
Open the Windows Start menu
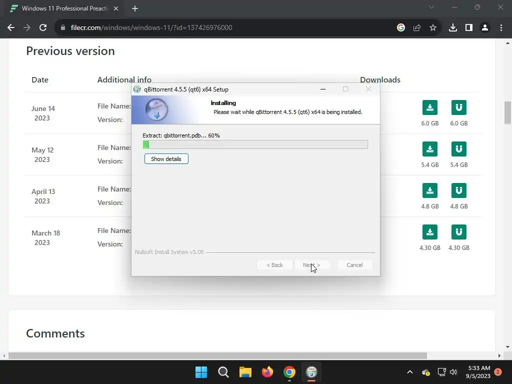coord(201,372)
